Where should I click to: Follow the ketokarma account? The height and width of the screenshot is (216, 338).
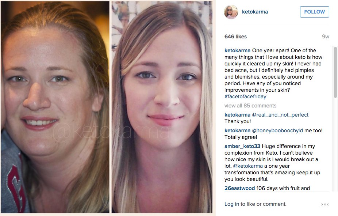tap(315, 12)
